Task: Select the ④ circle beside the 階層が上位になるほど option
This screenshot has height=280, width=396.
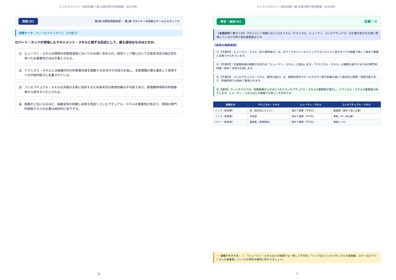Action: point(20,104)
